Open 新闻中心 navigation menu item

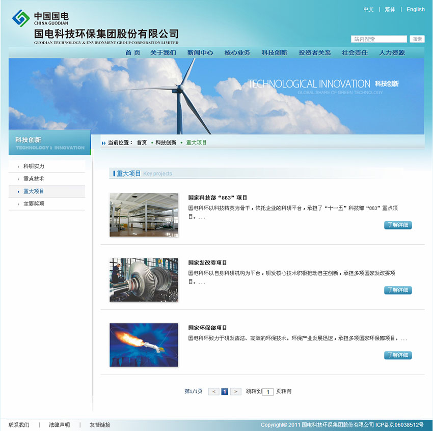point(200,53)
